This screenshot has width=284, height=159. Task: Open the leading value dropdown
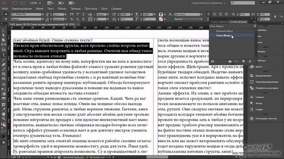[x=66, y=19]
